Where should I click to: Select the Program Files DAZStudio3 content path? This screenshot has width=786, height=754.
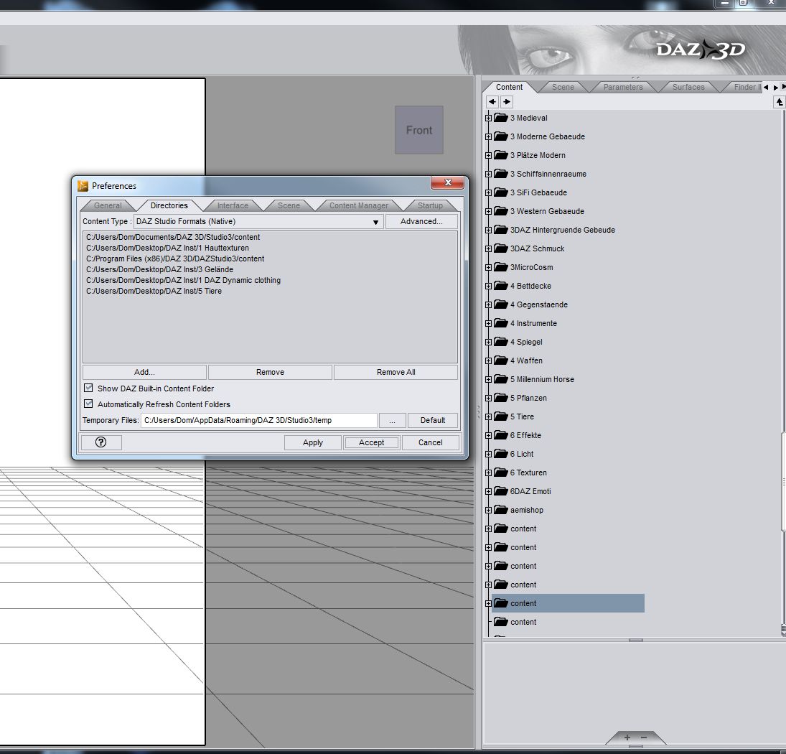click(x=175, y=259)
